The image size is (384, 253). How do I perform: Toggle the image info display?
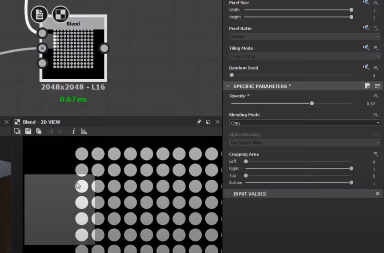tap(73, 131)
